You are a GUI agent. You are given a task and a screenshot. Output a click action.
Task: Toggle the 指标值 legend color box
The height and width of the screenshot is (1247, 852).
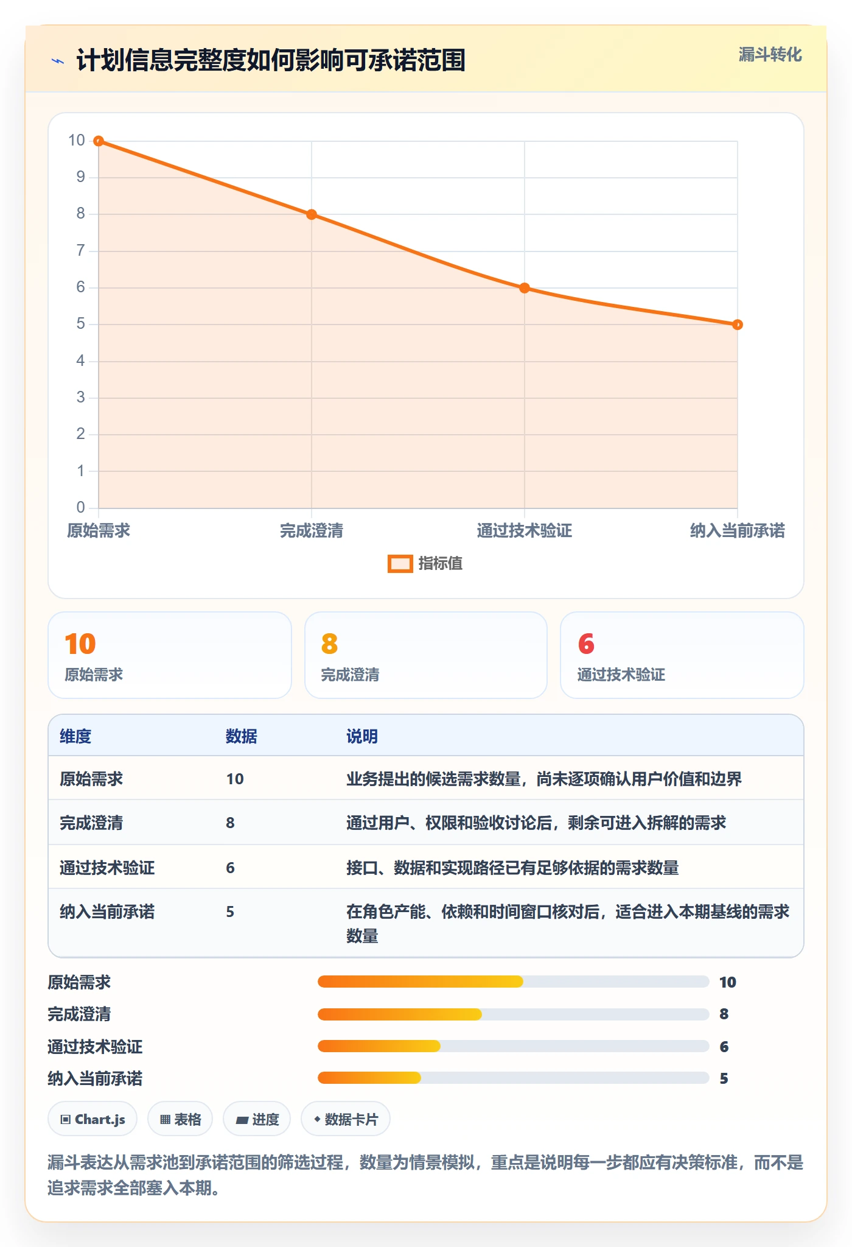point(400,564)
